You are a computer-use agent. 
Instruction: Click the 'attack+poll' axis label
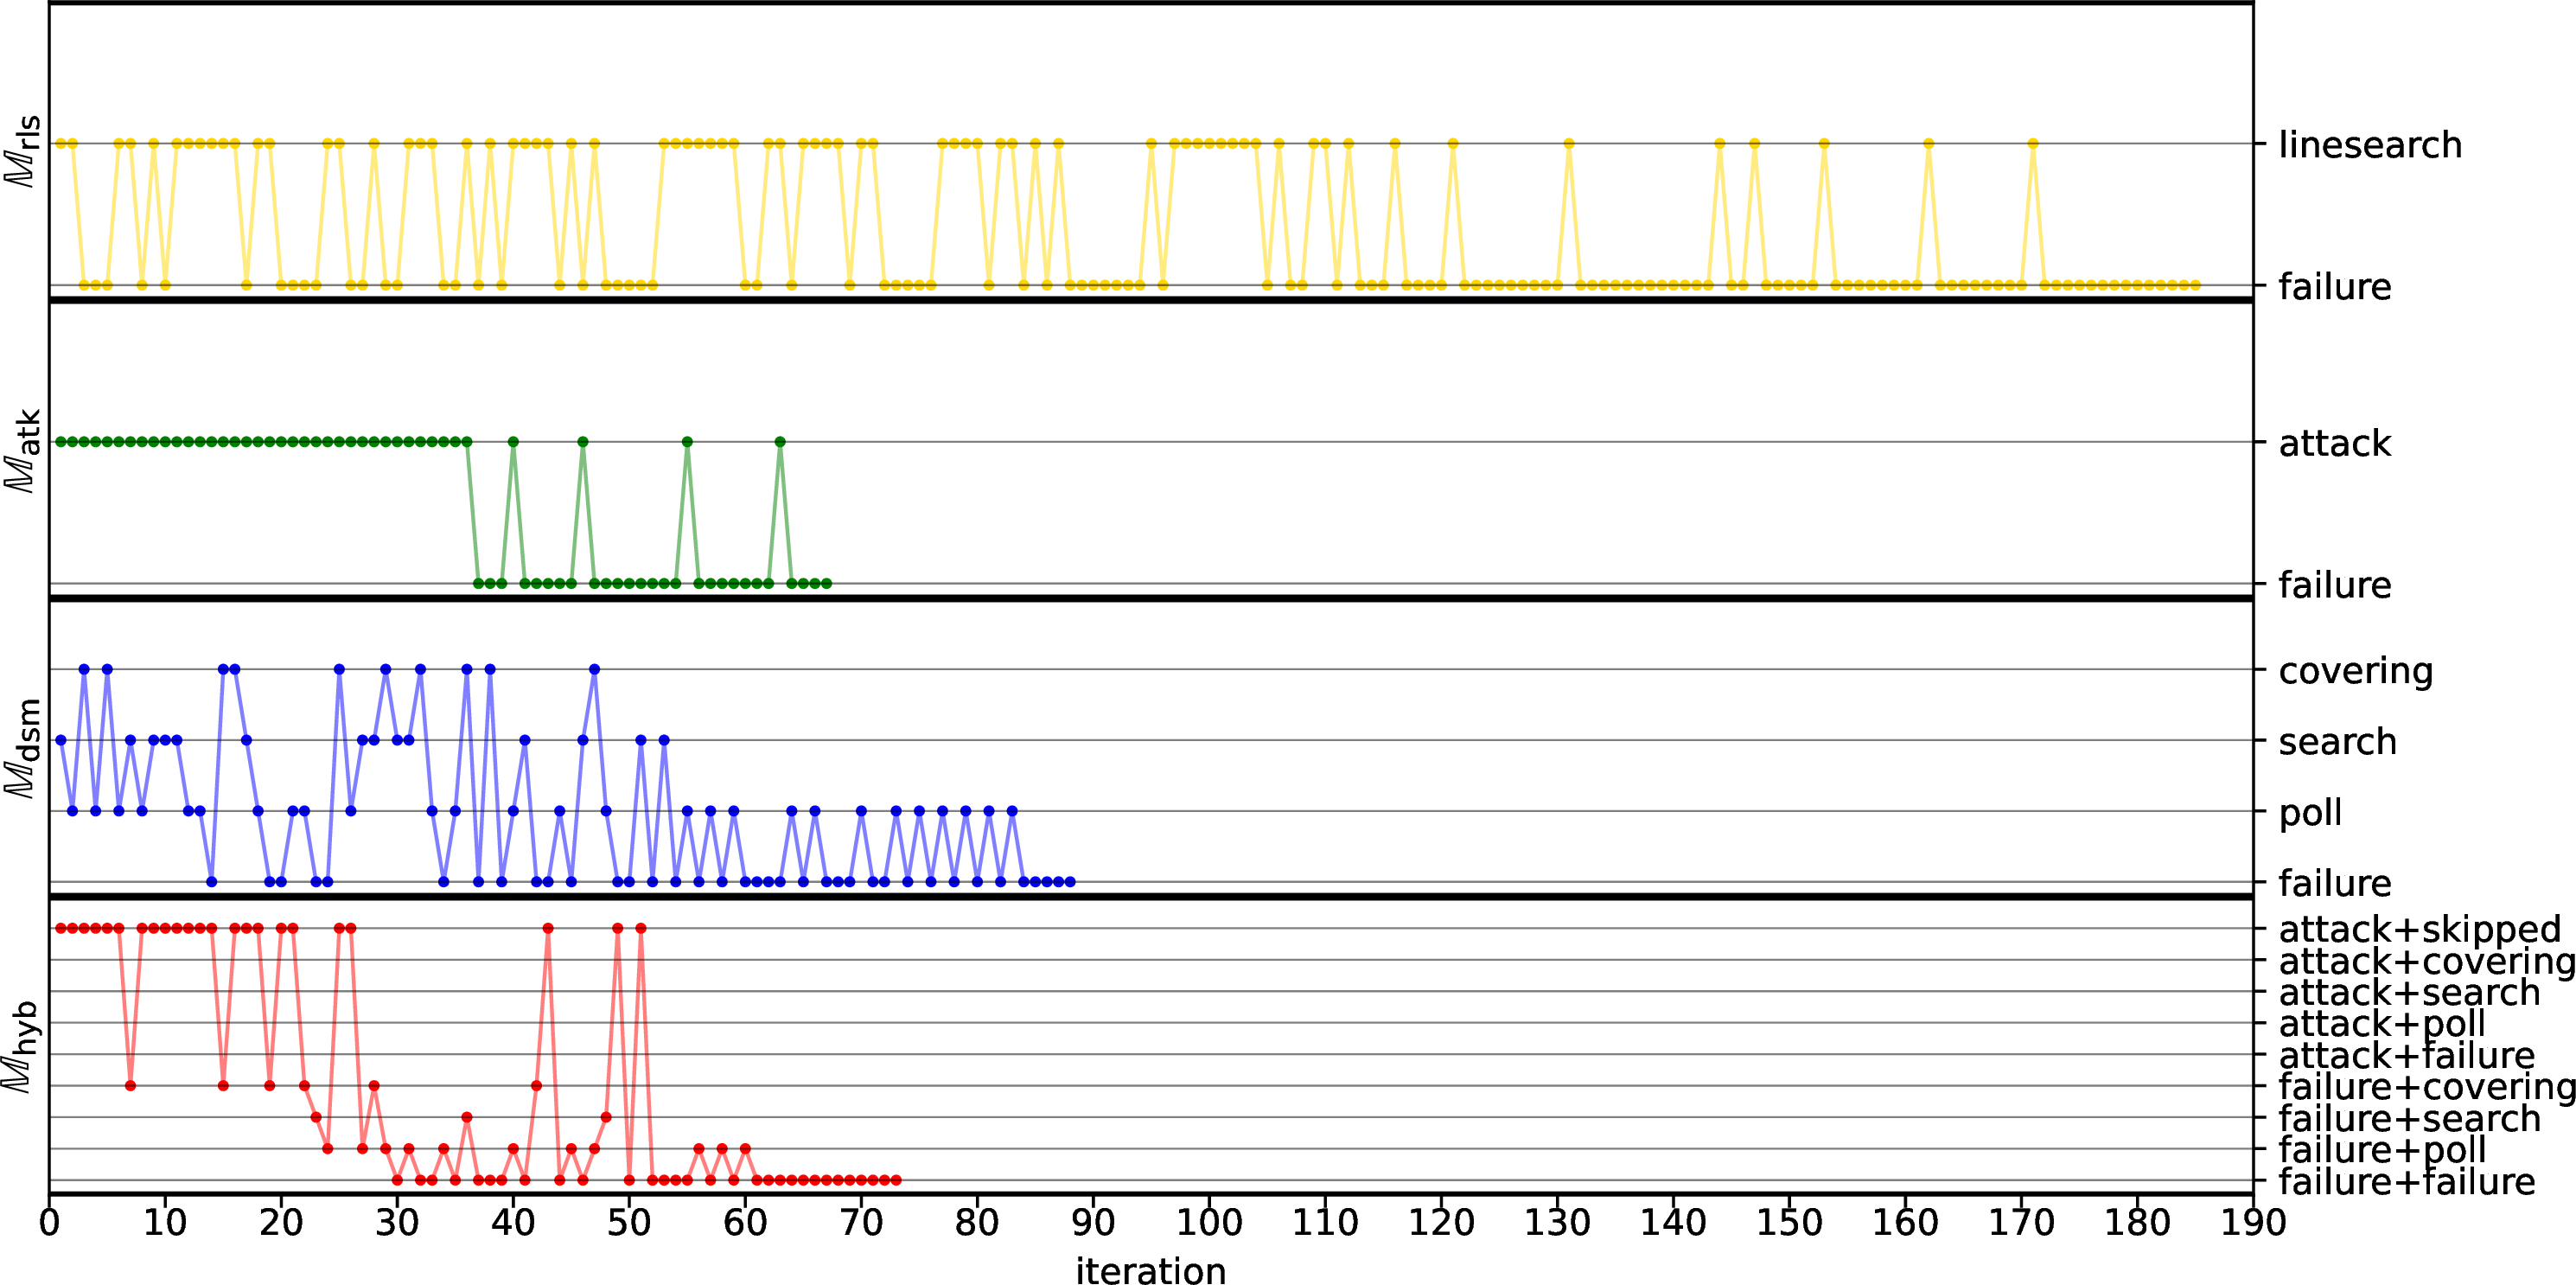2382,1024
